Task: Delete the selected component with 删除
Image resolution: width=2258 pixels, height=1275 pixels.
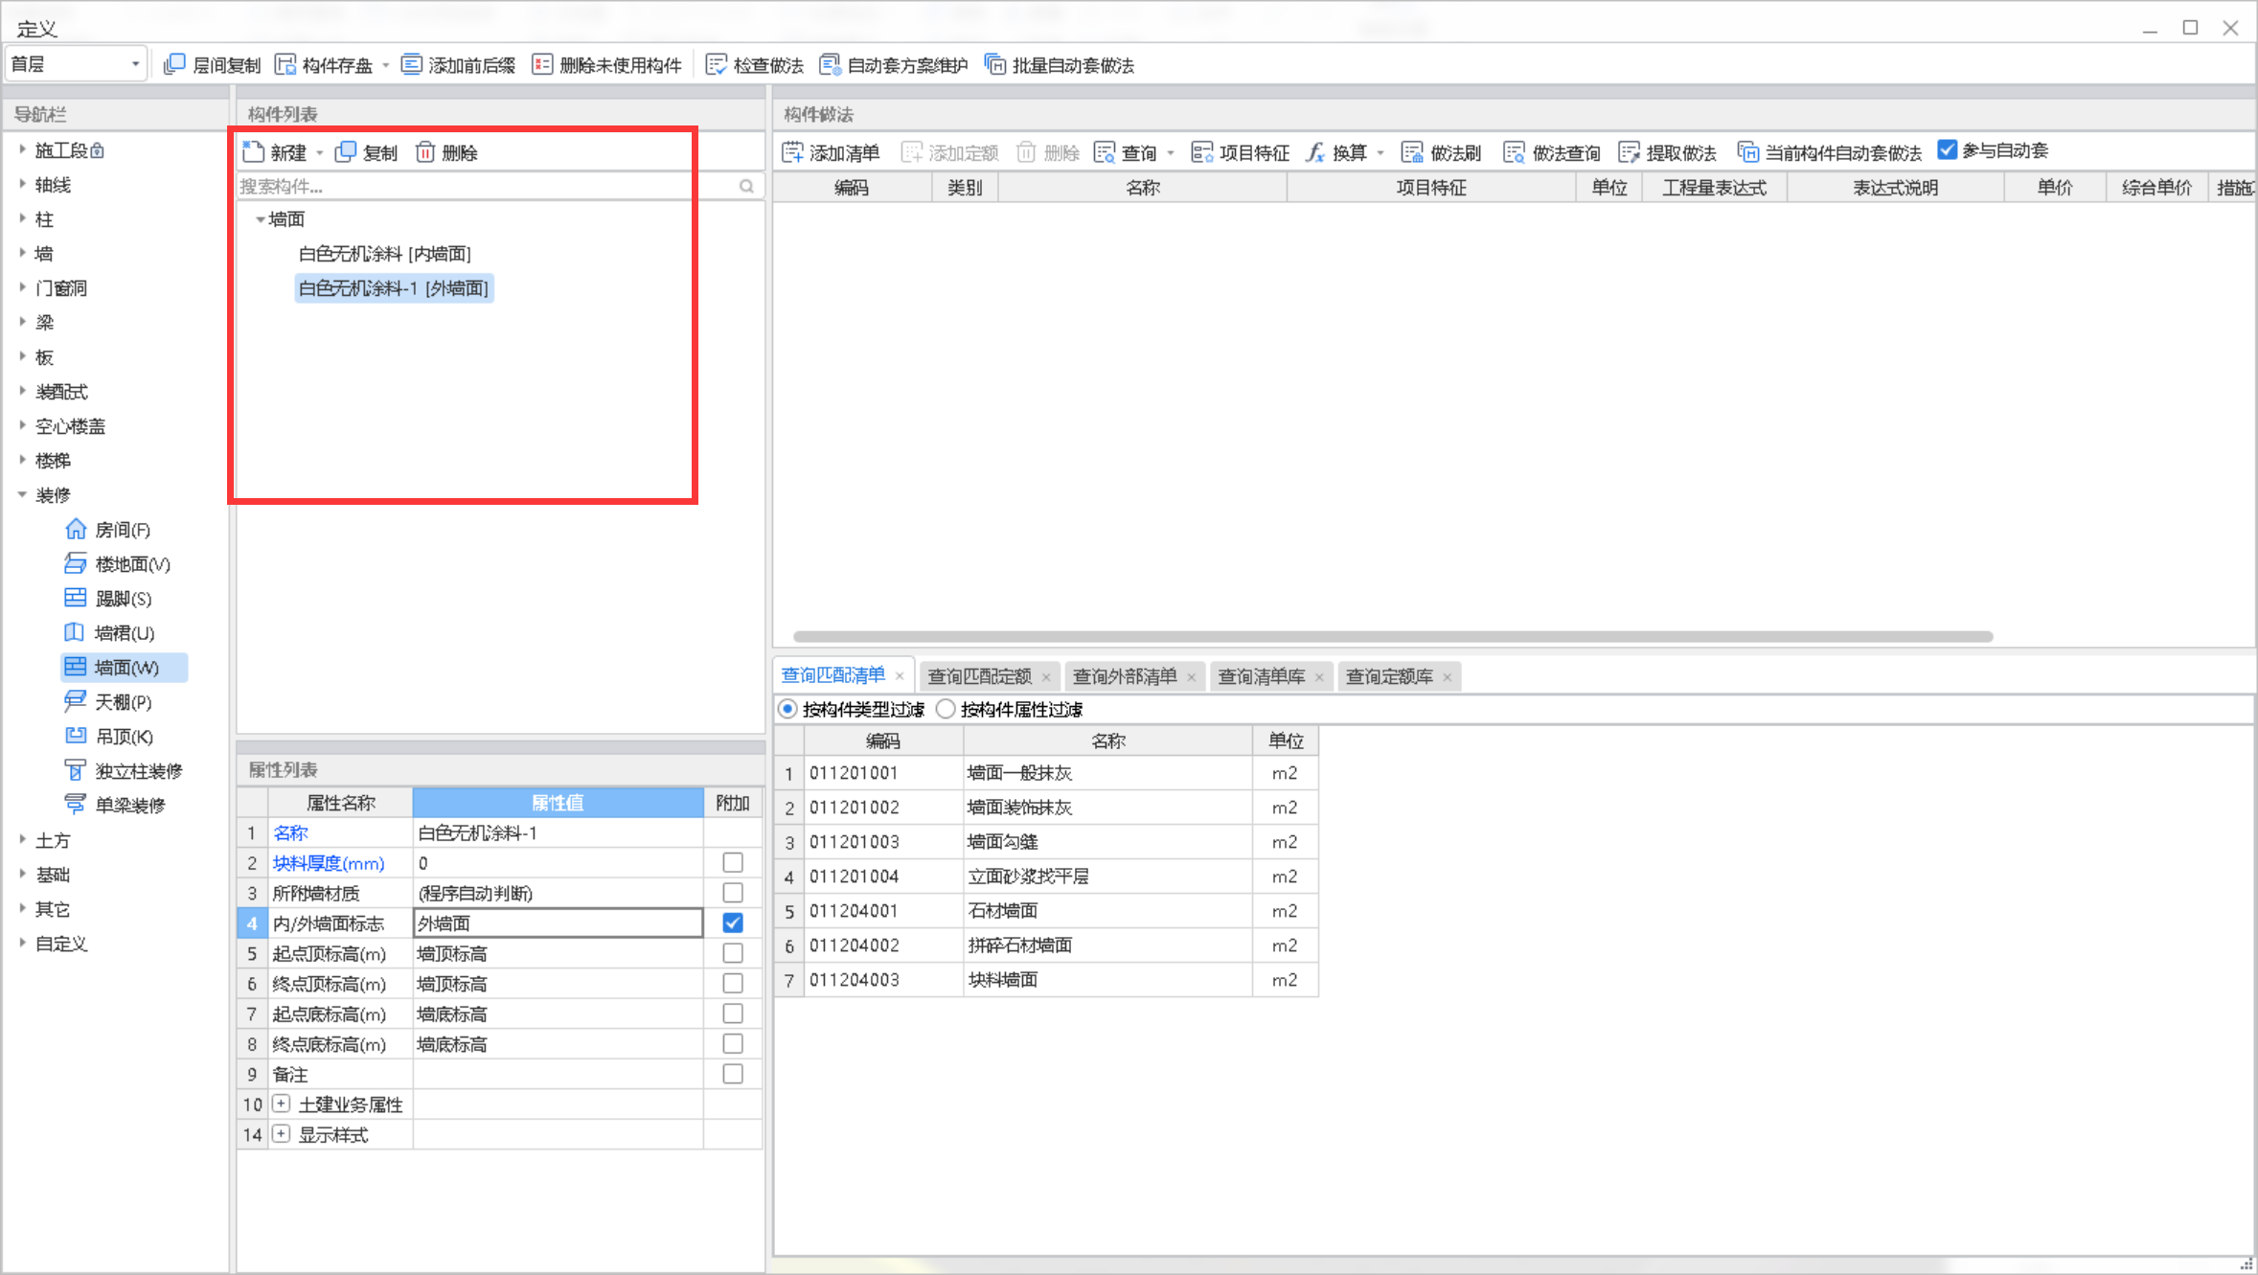Action: click(x=446, y=152)
